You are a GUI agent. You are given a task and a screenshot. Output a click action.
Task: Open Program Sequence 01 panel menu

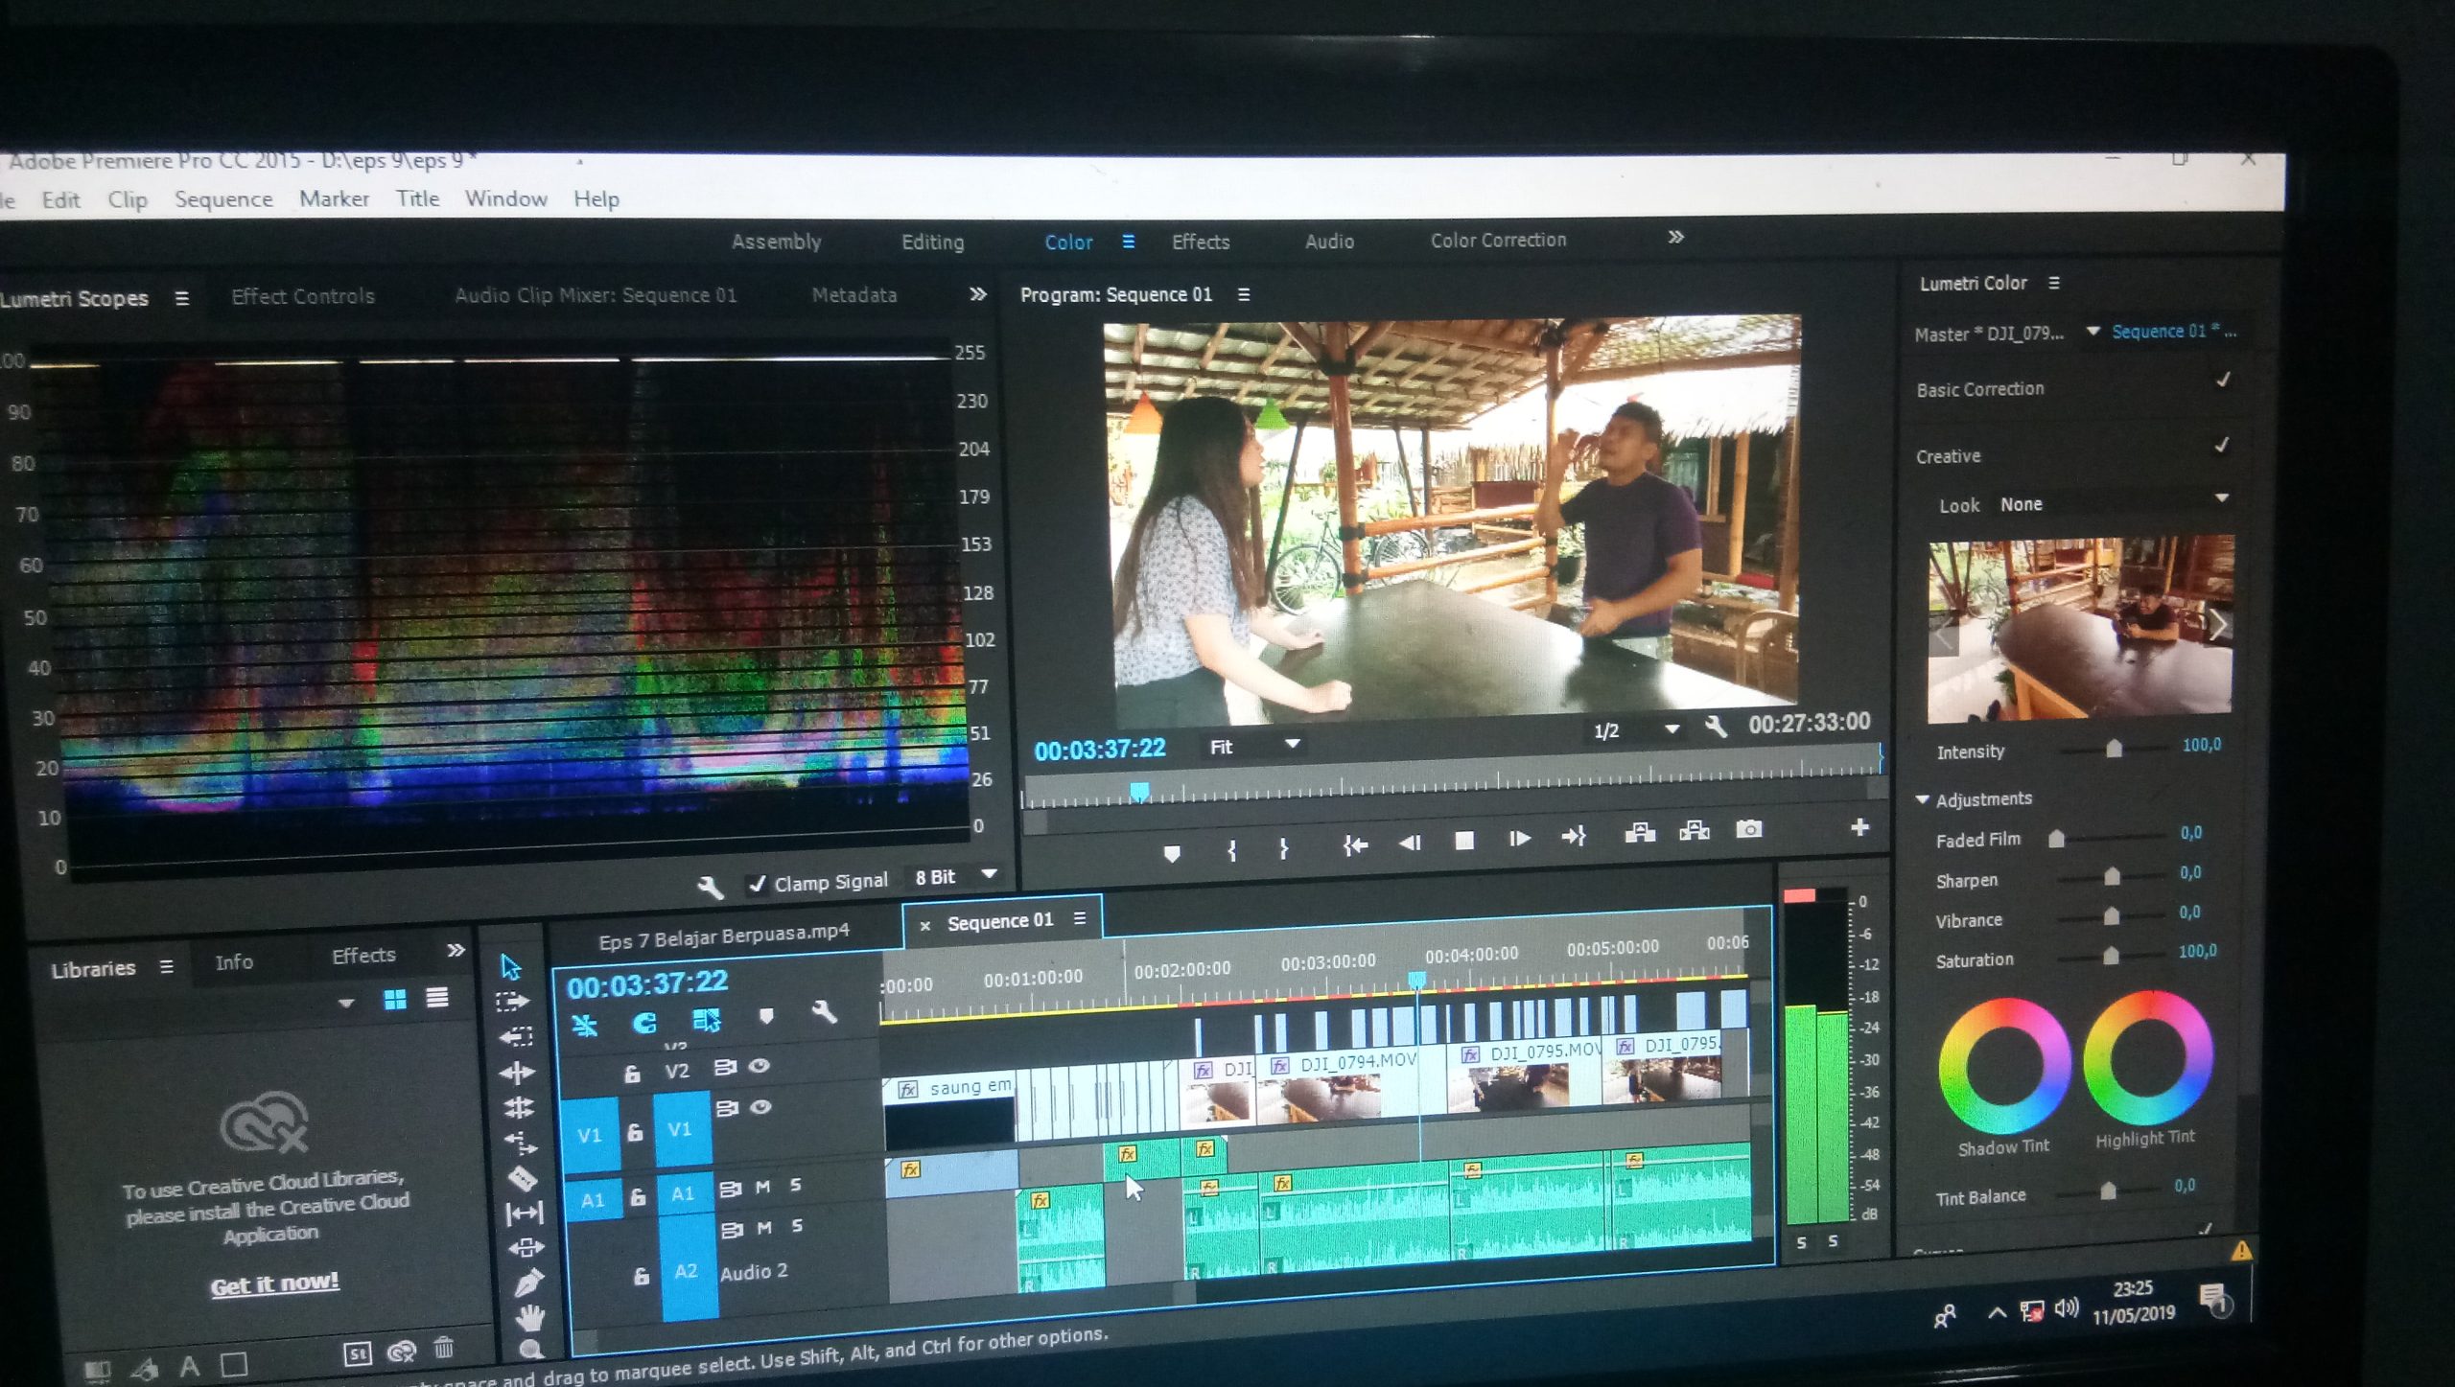coord(1244,294)
